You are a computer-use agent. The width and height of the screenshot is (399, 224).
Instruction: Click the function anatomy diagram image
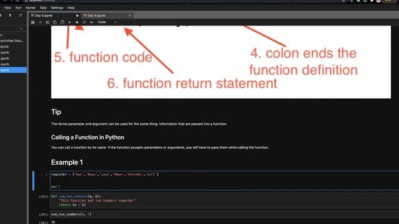221,62
